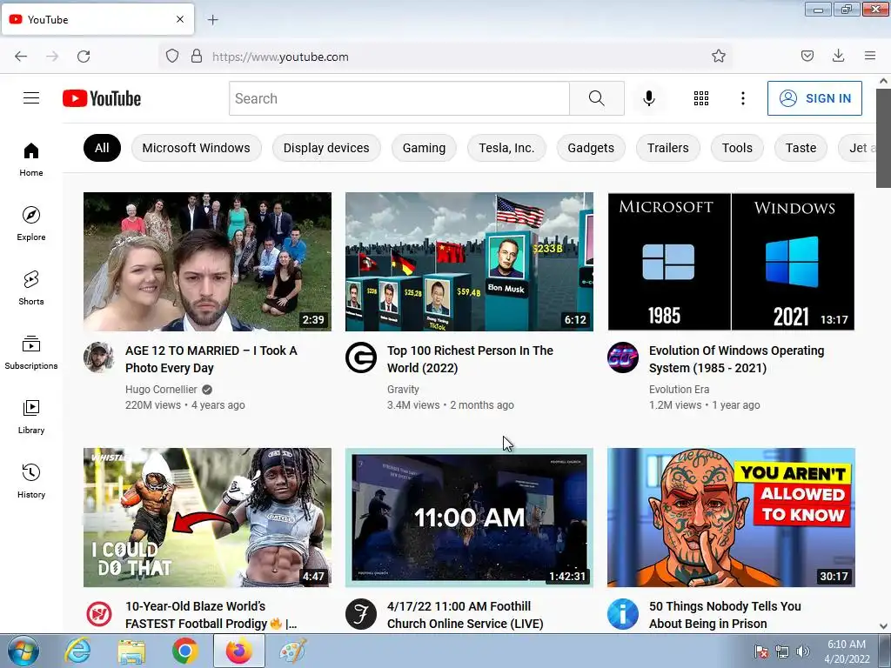The image size is (891, 668).
Task: Select the Gadgets filter chip
Action: (591, 148)
